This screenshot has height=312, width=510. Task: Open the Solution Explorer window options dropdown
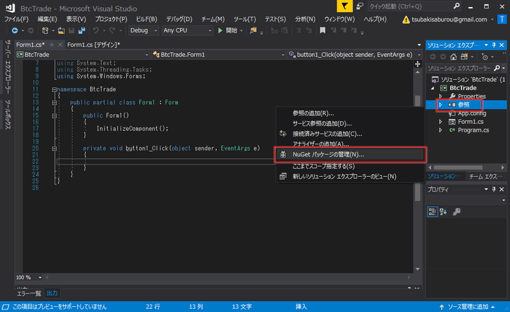(486, 45)
